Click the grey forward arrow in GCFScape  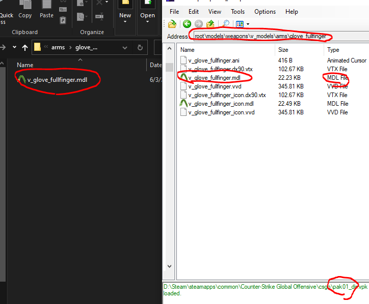199,24
